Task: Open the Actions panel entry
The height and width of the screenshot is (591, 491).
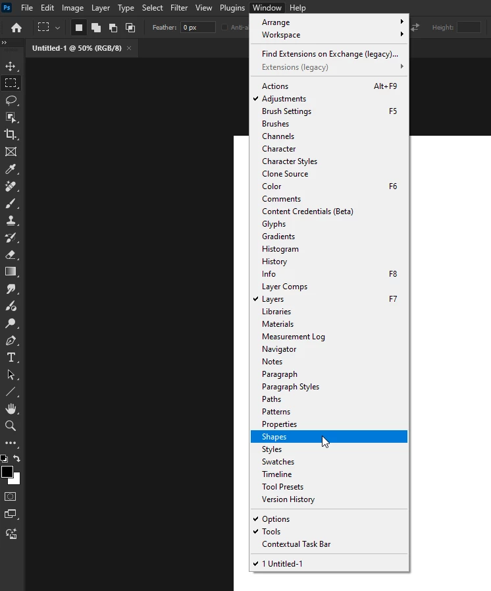Action: click(329, 86)
